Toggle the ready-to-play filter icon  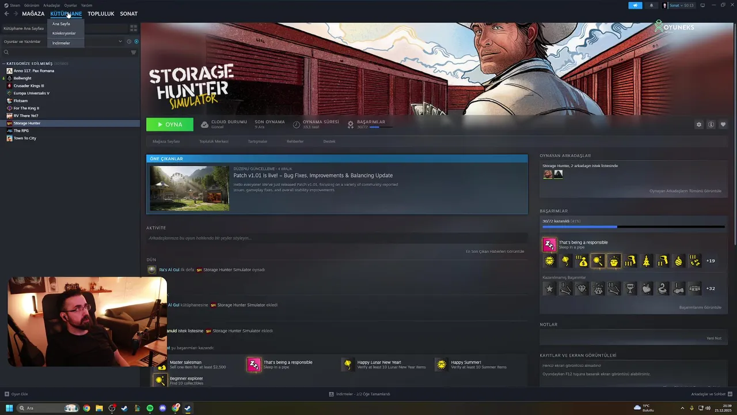136,41
